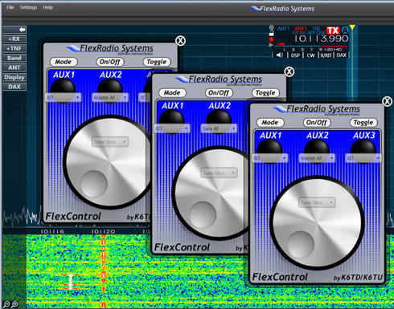Viewport: 394px width, 309px height.
Task: Click the slice A letter indicator
Action: (x=345, y=30)
